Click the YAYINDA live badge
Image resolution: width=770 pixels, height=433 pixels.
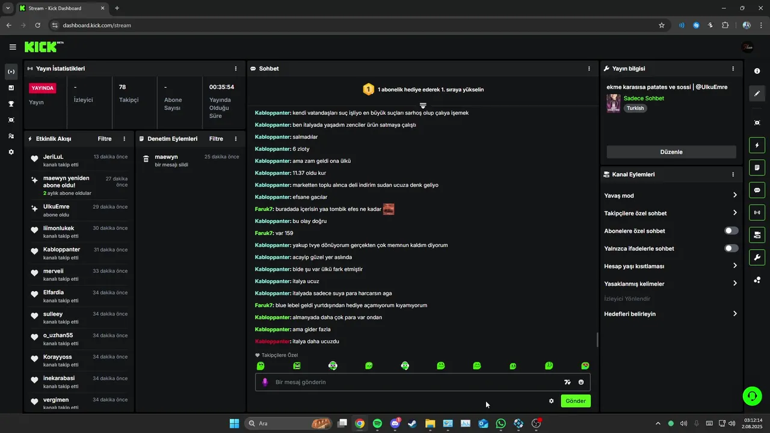(43, 88)
